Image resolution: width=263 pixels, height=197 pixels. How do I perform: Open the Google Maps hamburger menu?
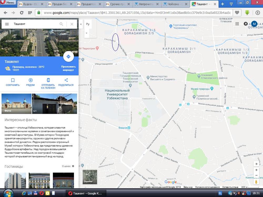tap(7, 24)
